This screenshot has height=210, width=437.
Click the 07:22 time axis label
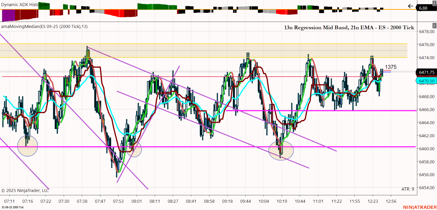click(46, 201)
